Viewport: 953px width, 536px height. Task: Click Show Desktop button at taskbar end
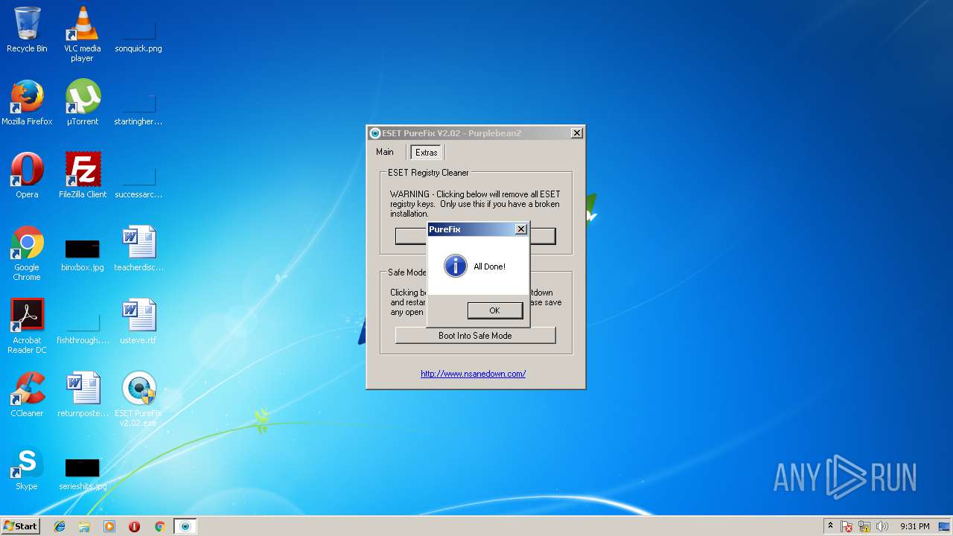pyautogui.click(x=946, y=526)
